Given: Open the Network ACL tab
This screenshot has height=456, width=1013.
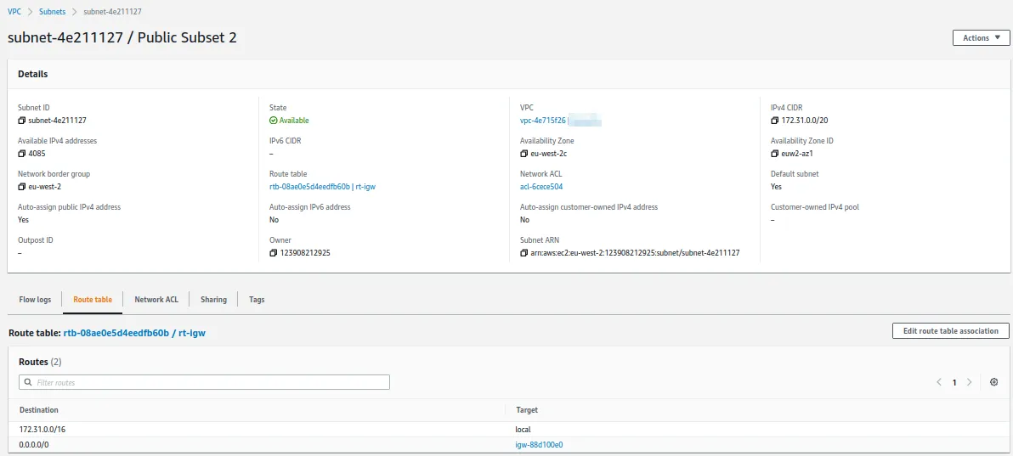Looking at the screenshot, I should [x=156, y=300].
